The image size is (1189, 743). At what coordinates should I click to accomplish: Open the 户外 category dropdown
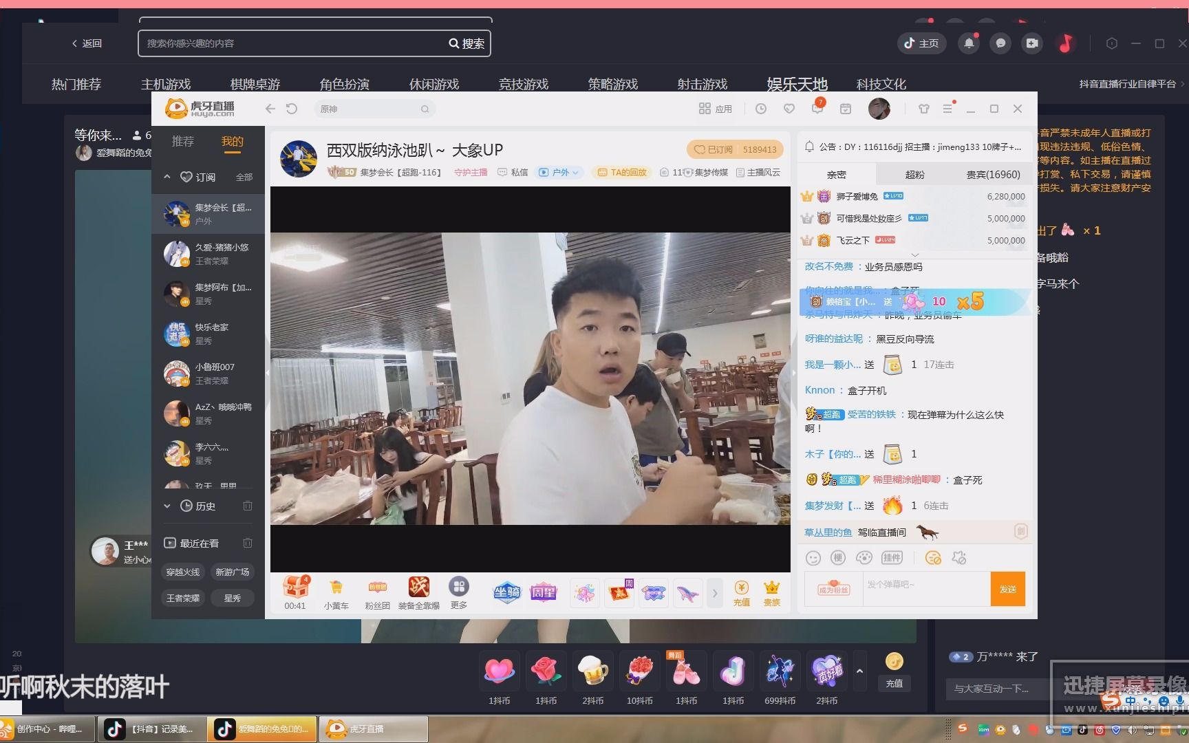[560, 172]
